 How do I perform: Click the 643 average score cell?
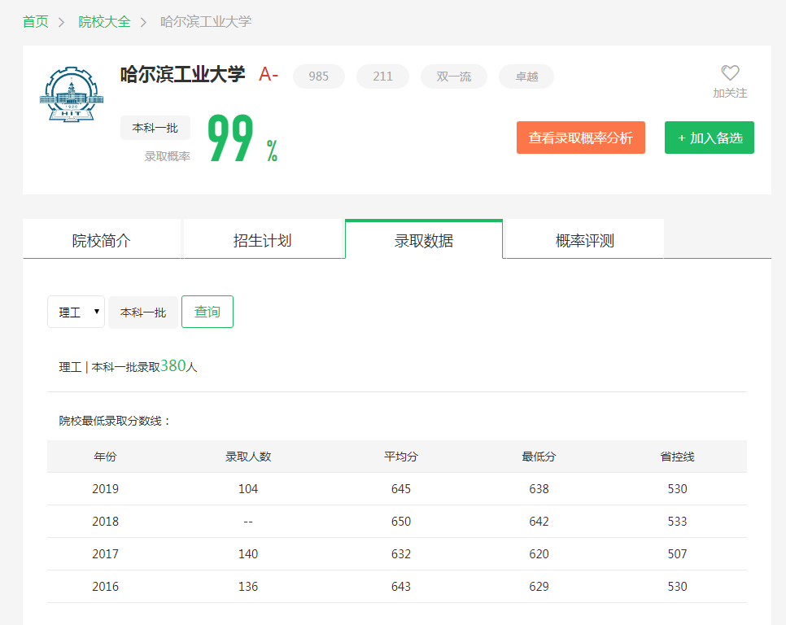401,587
